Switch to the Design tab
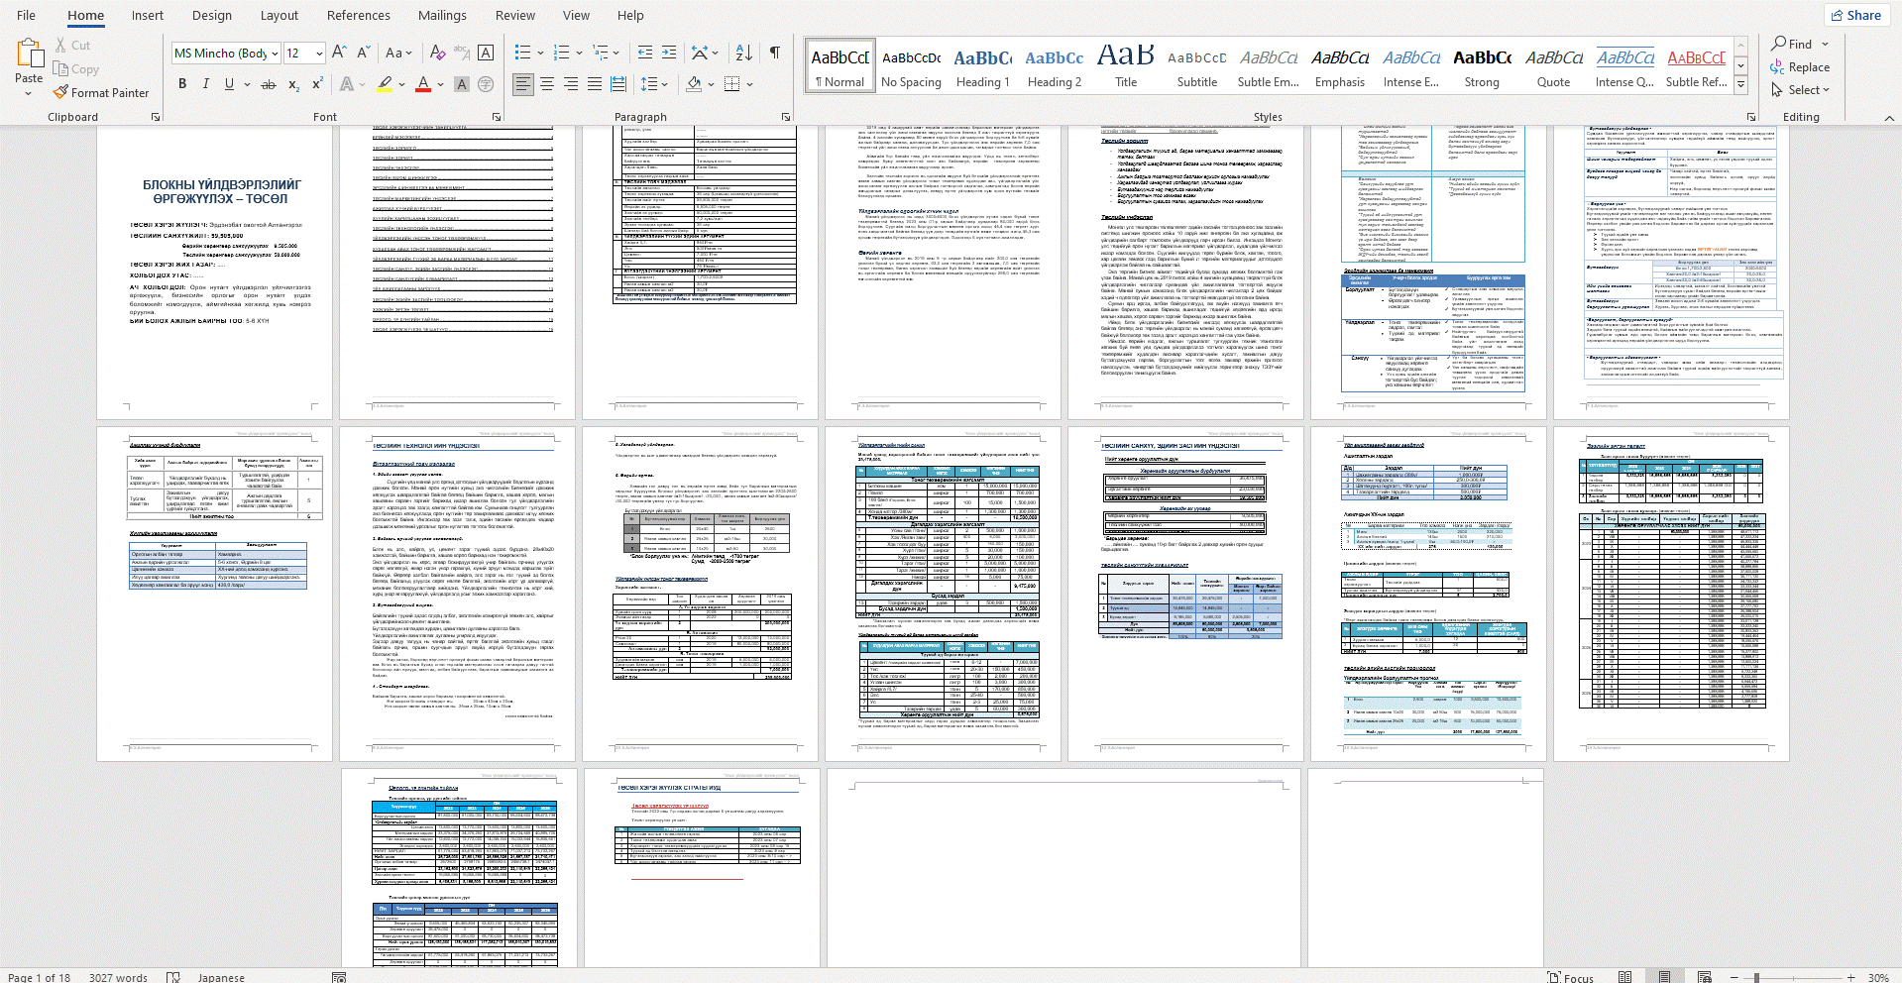Viewport: 1902px width, 983px height. coord(211,15)
